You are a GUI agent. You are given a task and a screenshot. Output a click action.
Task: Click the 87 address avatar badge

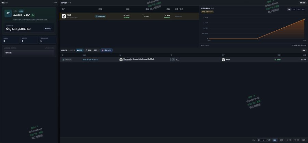point(8,13)
